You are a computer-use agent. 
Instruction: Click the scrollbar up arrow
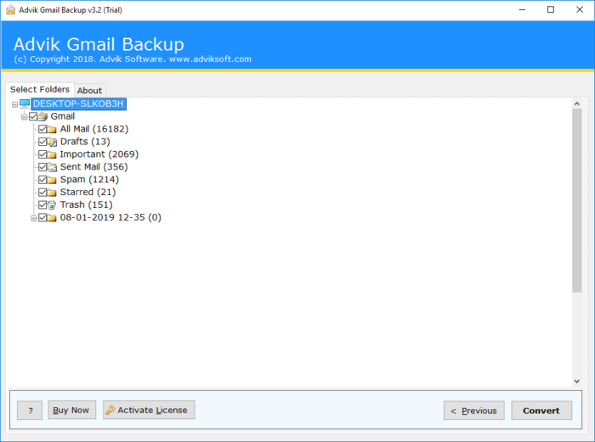pos(577,104)
